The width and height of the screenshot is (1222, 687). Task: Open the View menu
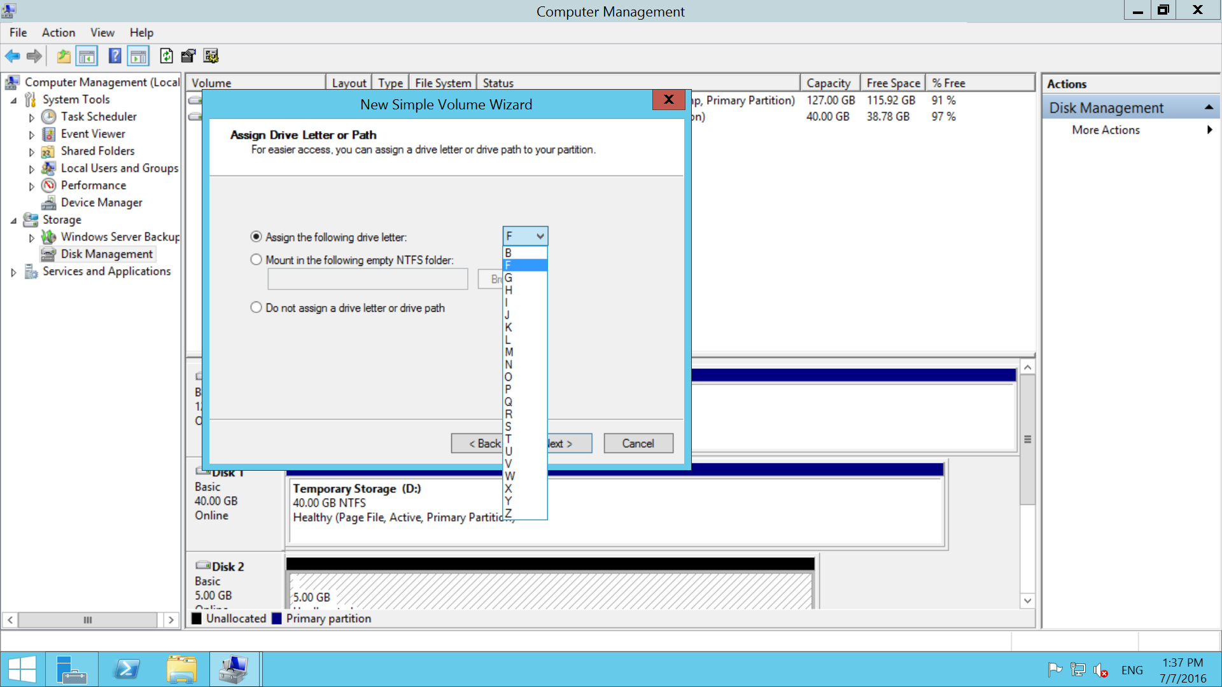click(102, 32)
